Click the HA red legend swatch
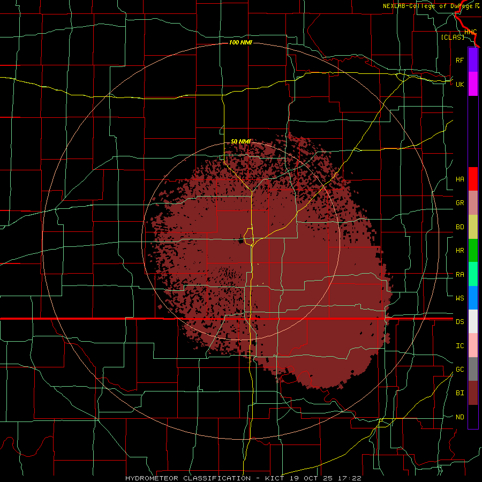 [x=473, y=179]
